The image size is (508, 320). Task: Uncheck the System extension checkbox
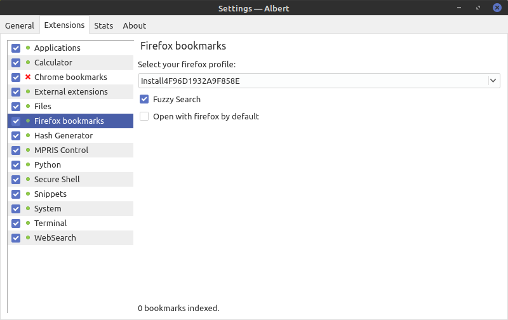tap(16, 209)
